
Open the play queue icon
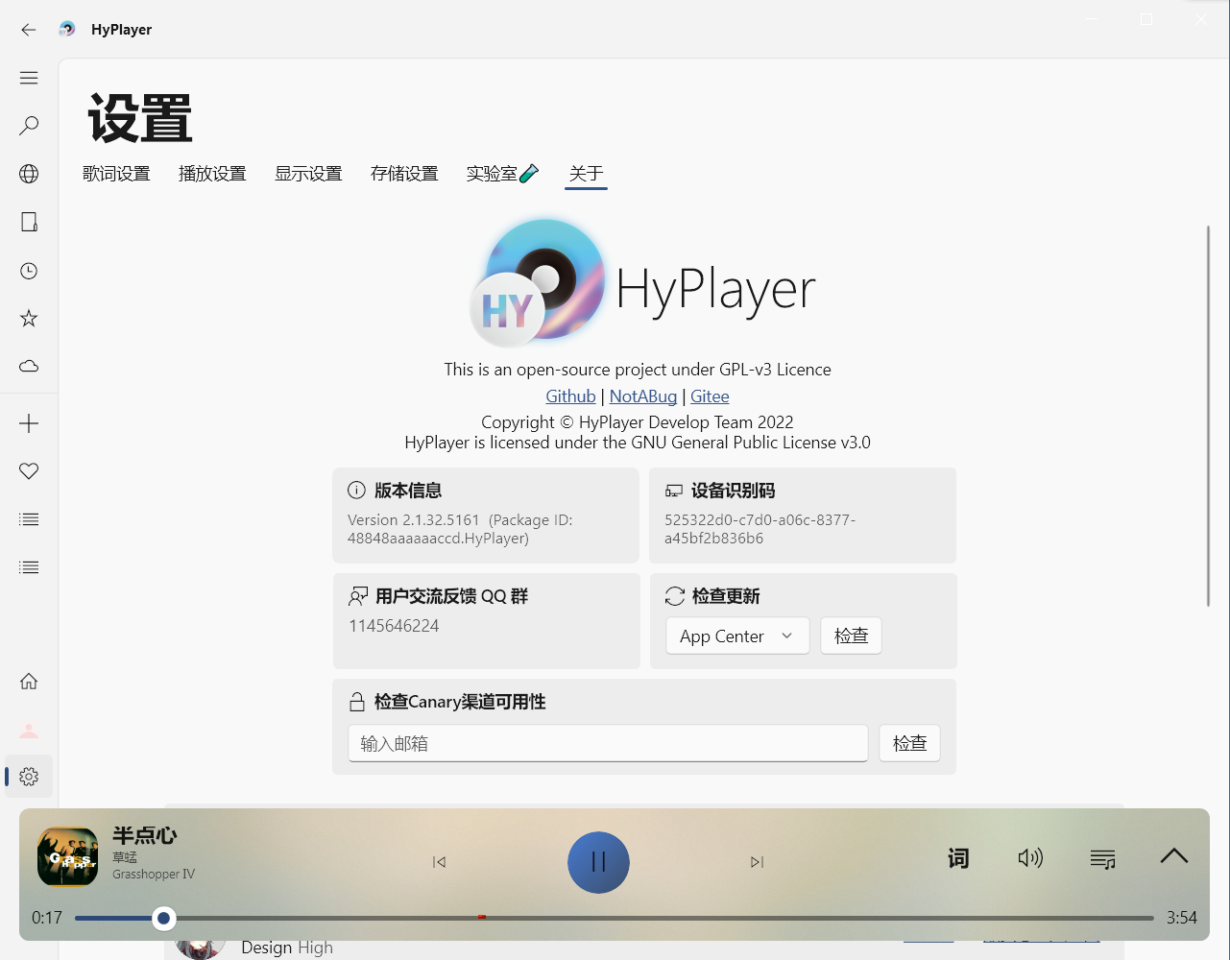point(1102,858)
